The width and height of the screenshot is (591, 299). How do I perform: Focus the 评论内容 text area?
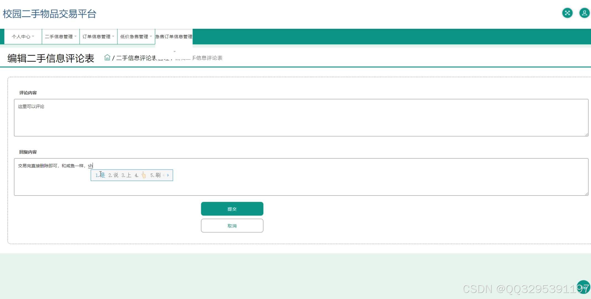[x=301, y=118]
